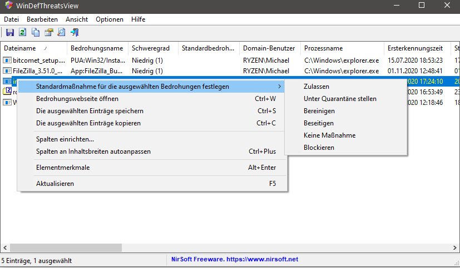The image size is (460, 268).
Task: Click the WinDefThreatsView title bar app icon
Action: pyautogui.click(x=9, y=5)
